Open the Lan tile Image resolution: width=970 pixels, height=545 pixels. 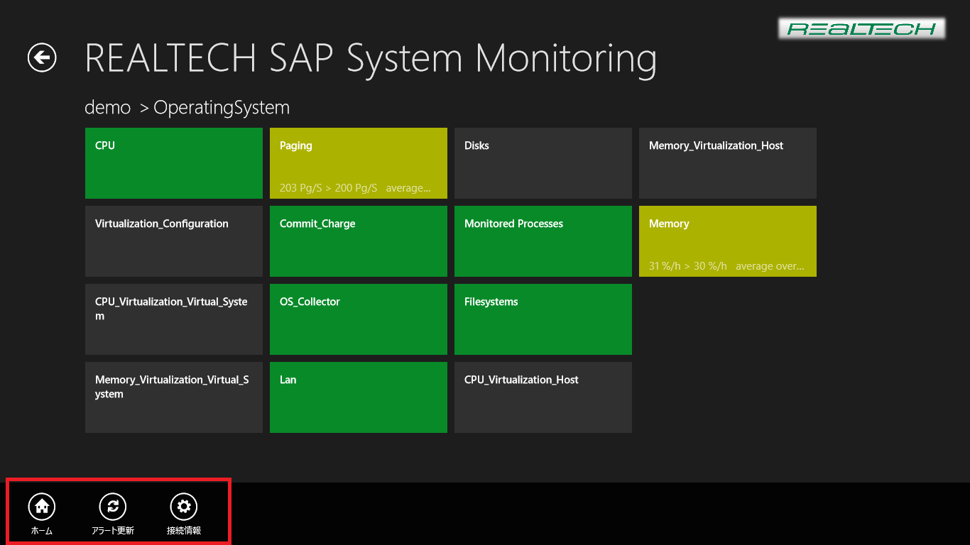359,397
